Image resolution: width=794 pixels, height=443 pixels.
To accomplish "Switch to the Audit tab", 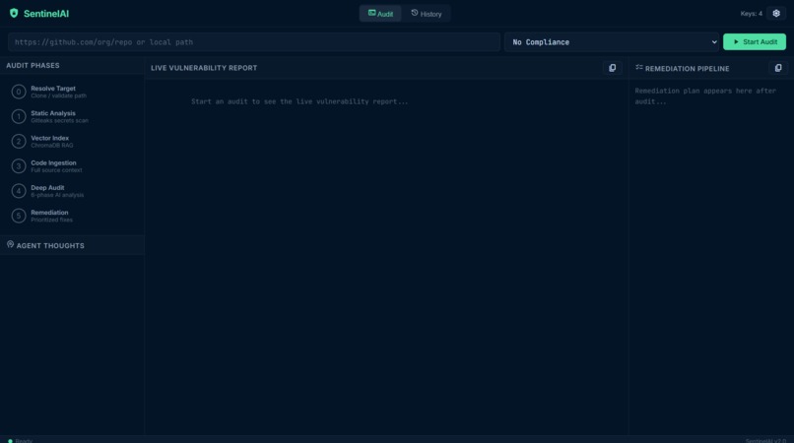I will (x=380, y=14).
